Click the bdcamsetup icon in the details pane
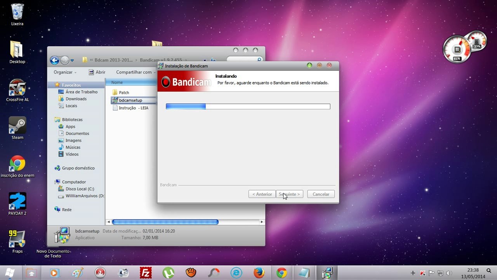This screenshot has height=280, width=497. click(61, 234)
